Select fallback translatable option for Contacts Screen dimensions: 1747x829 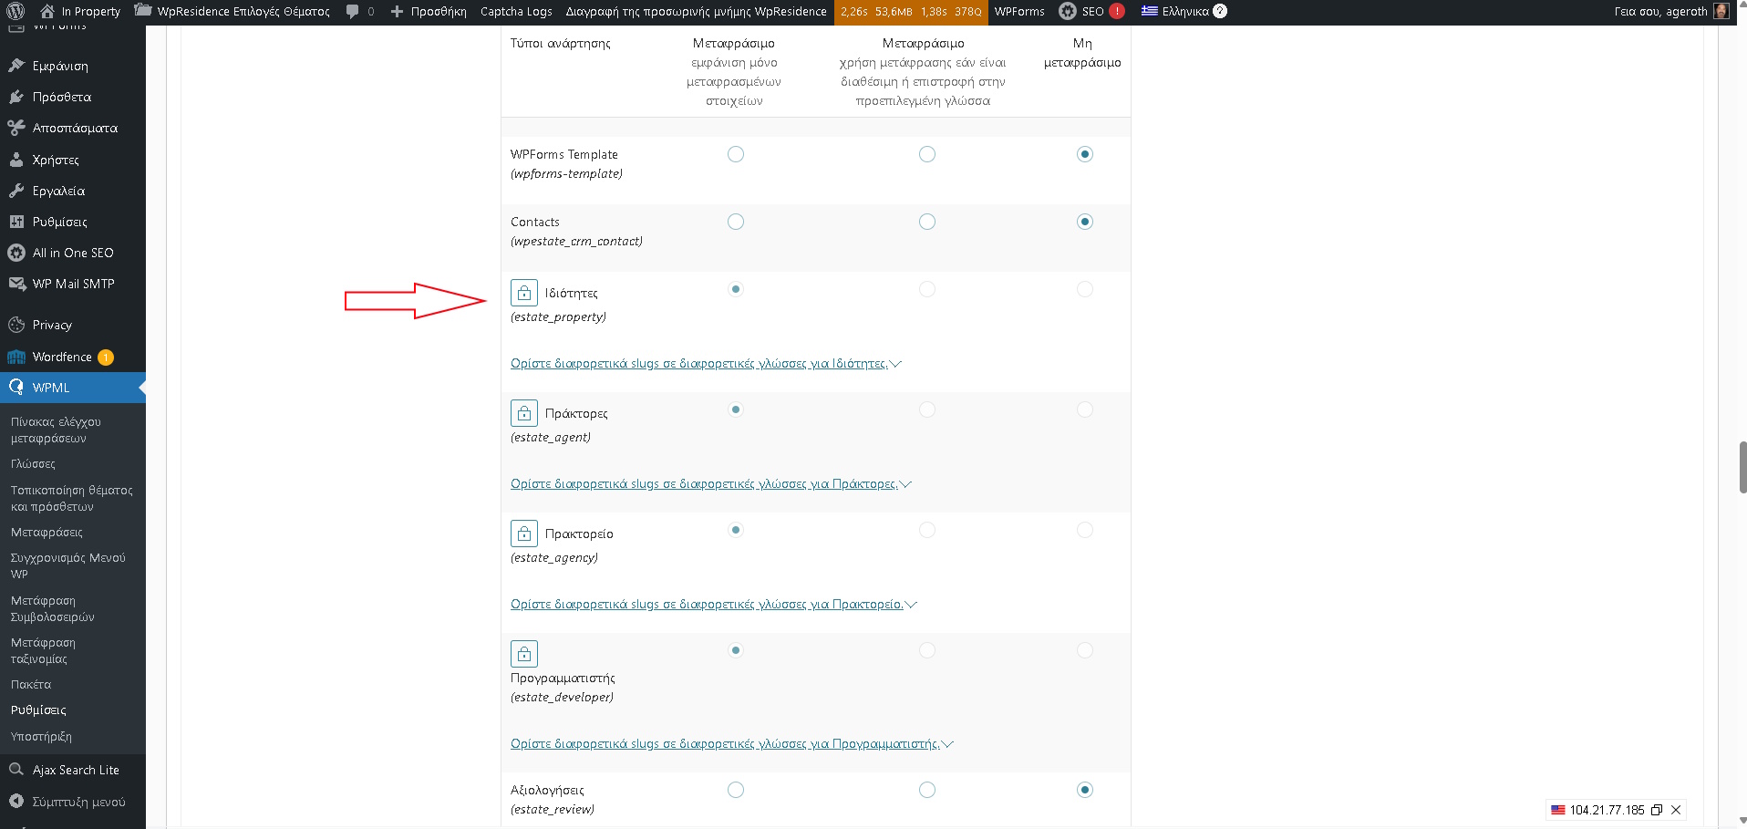click(926, 222)
